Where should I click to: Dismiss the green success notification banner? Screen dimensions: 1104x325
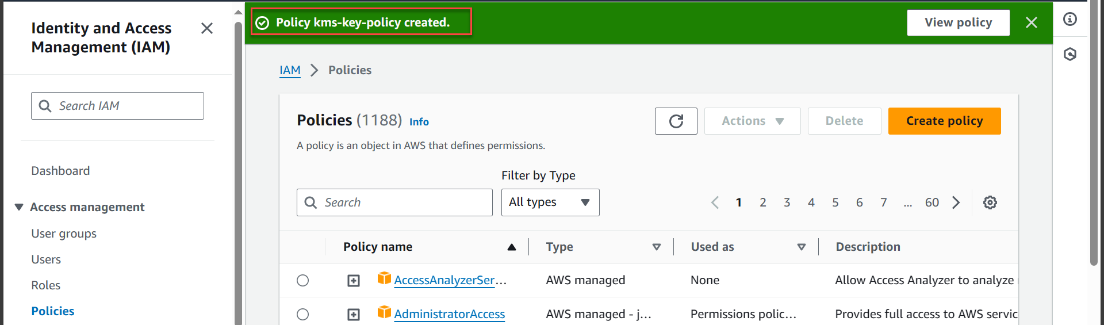(x=1031, y=22)
